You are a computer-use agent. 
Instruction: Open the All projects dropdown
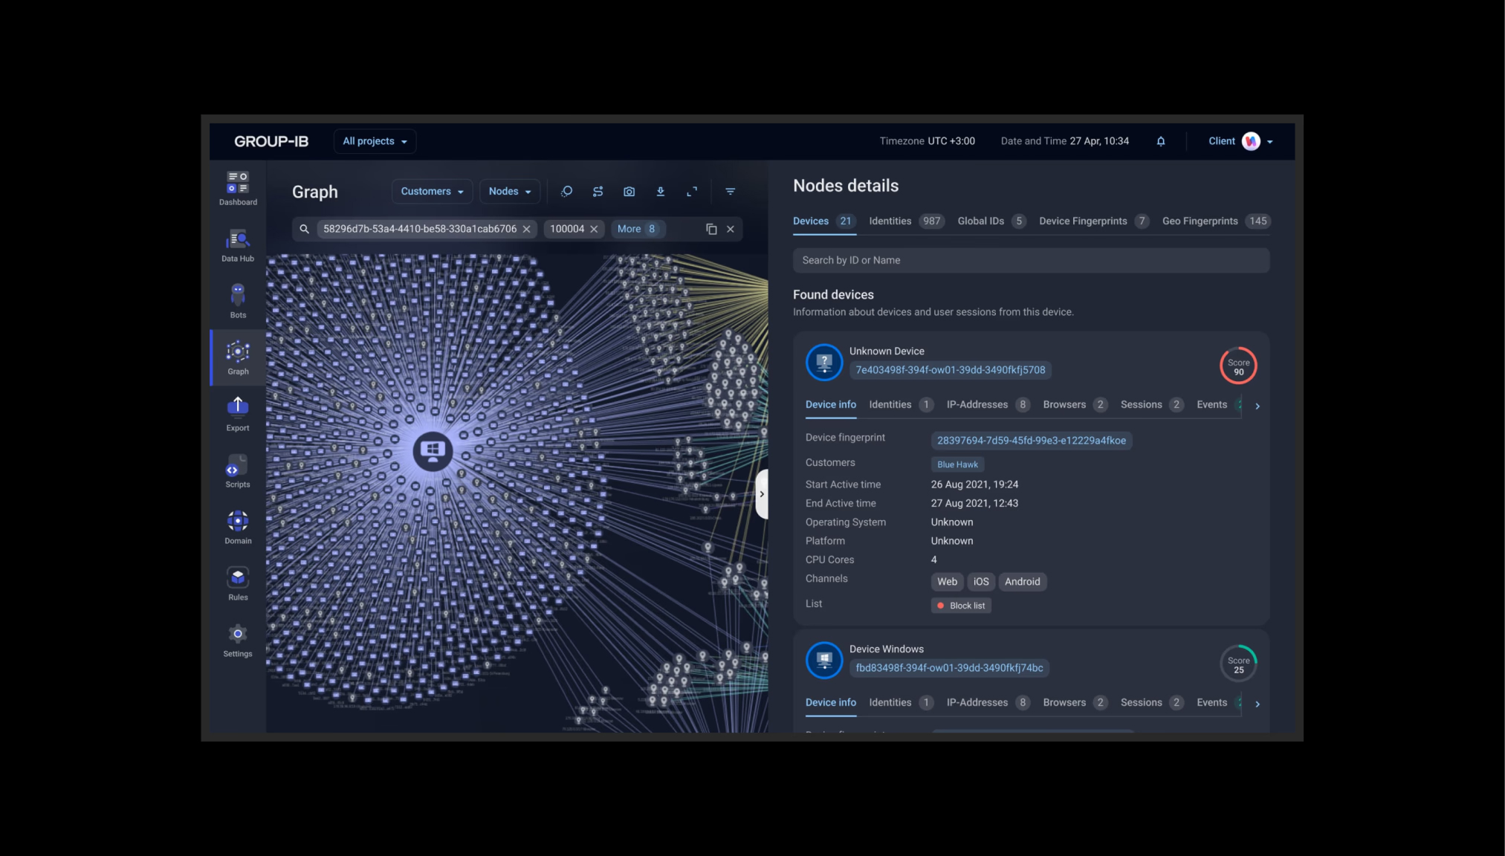click(375, 141)
